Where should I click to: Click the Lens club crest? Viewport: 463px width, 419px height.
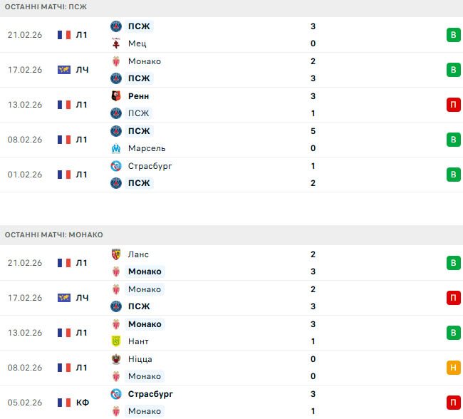point(116,254)
